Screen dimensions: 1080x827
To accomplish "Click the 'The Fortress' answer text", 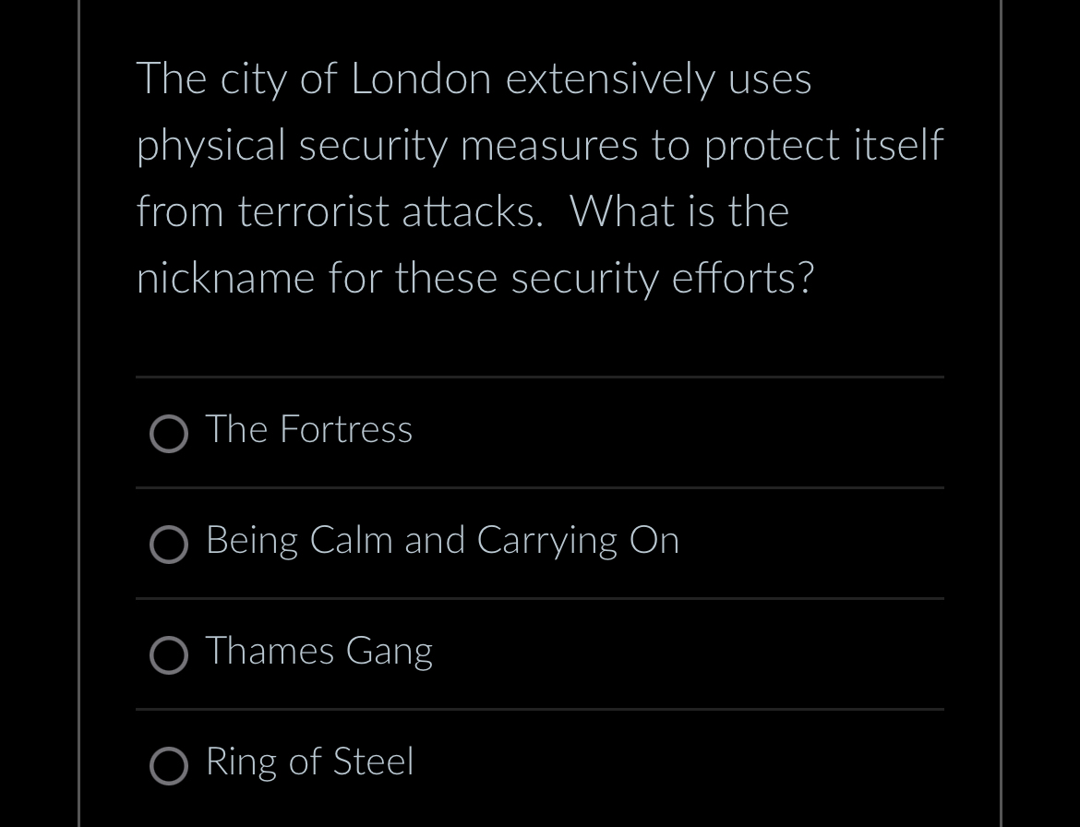I will coord(308,430).
